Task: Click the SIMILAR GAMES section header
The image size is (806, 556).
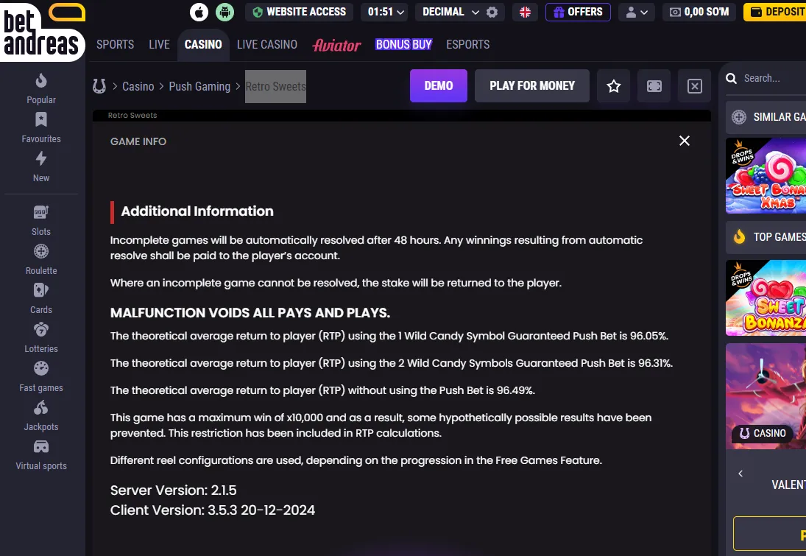Action: (766, 117)
